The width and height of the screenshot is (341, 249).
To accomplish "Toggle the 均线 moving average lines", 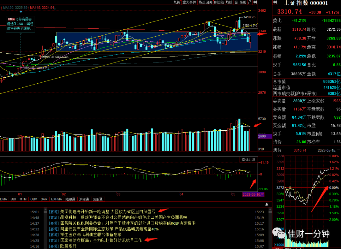I will 229,2.
